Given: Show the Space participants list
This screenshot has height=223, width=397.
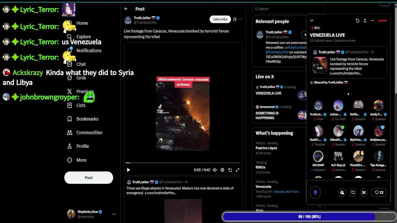Looking at the screenshot, I should (x=342, y=192).
